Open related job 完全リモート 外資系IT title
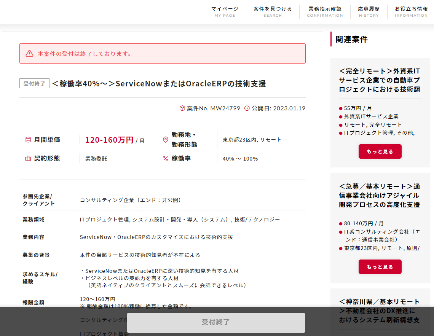Screen dimensions: 434x336 point(380,80)
